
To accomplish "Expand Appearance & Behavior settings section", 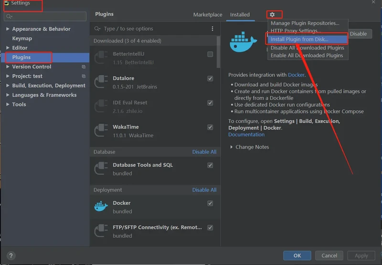I will pyautogui.click(x=8, y=29).
